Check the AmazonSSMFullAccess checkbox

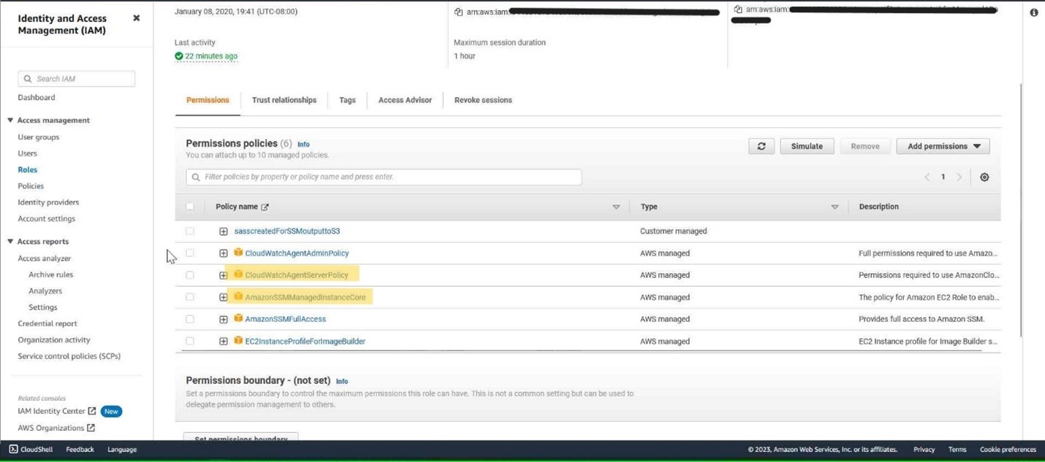pyautogui.click(x=190, y=319)
